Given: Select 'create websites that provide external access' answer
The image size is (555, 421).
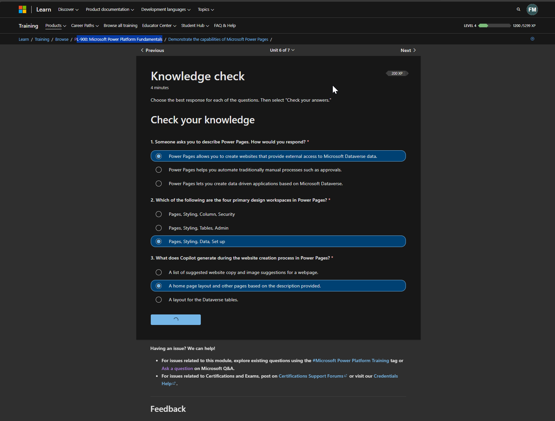Looking at the screenshot, I should pos(278,156).
